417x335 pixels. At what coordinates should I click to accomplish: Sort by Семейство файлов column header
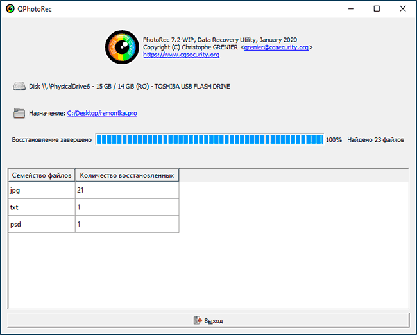tap(41, 175)
